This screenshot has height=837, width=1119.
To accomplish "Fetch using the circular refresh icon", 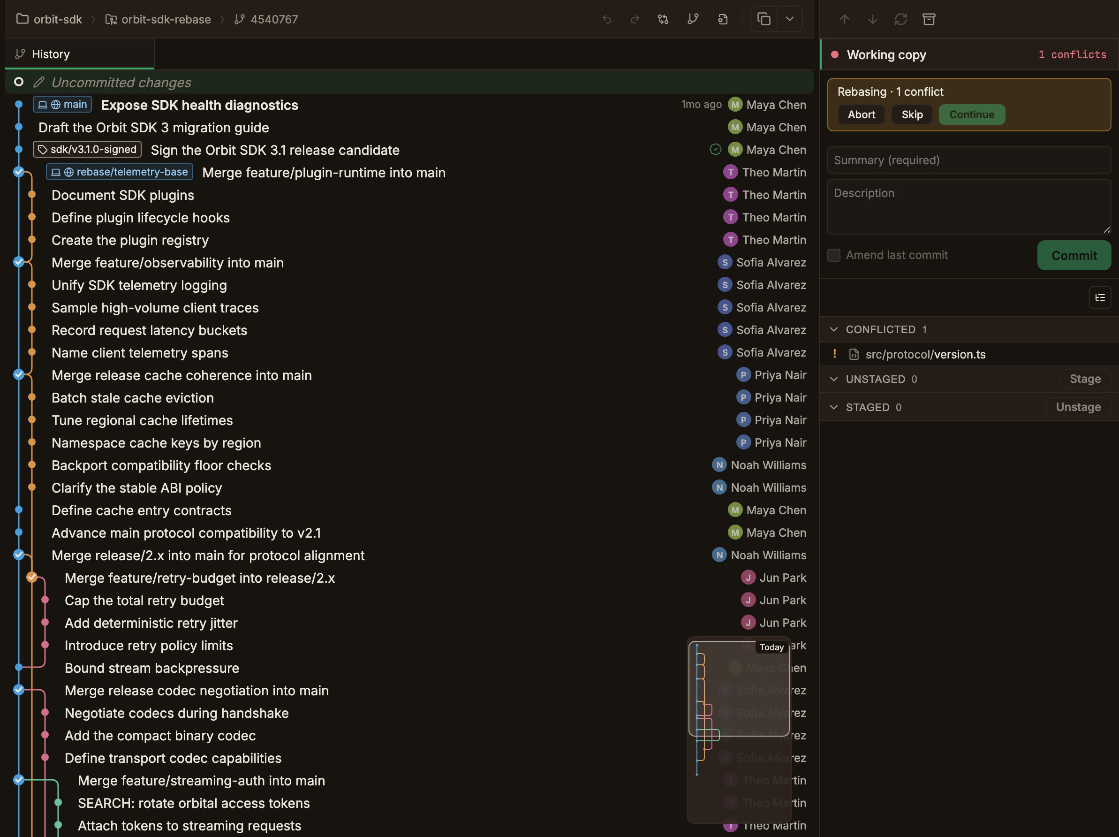I will [x=900, y=19].
